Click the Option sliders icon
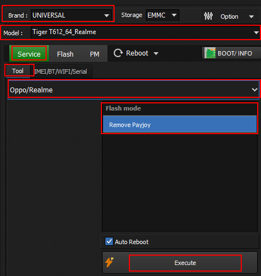The width and height of the screenshot is (261, 276). pyautogui.click(x=208, y=16)
